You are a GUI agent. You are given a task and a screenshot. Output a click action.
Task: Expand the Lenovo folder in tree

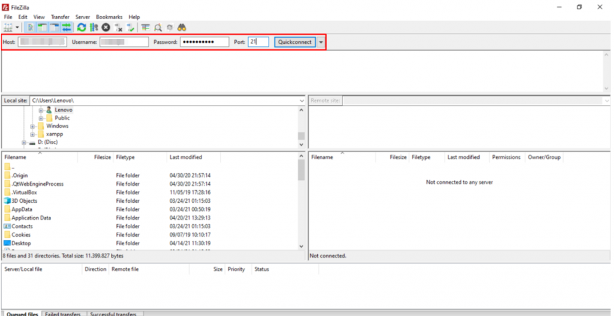[41, 110]
